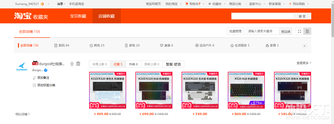The image size is (334, 124).
Task: Click the Taobao logo in the header
Action: point(23,16)
